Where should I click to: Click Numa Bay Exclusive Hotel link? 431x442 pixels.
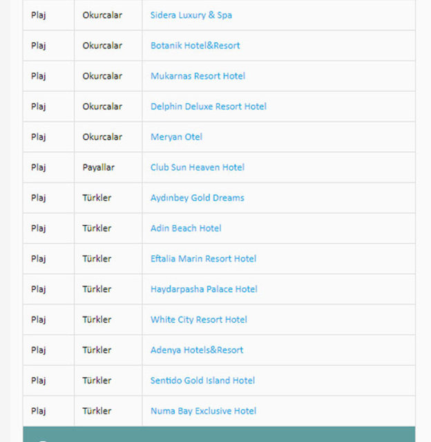(203, 410)
